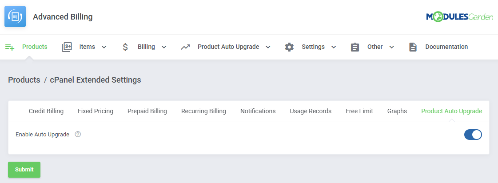Open the Documentation link in navigation

coord(446,47)
